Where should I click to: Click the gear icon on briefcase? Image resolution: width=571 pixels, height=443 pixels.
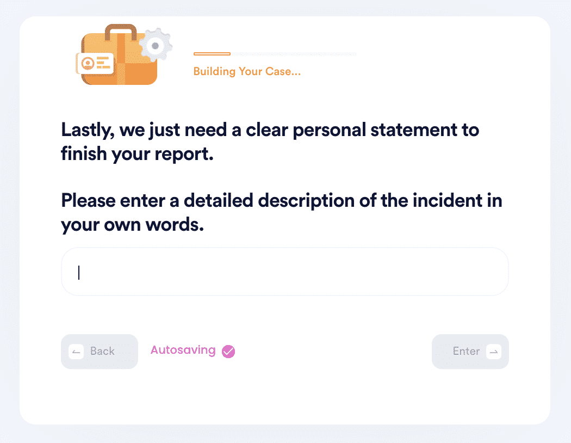(x=156, y=45)
